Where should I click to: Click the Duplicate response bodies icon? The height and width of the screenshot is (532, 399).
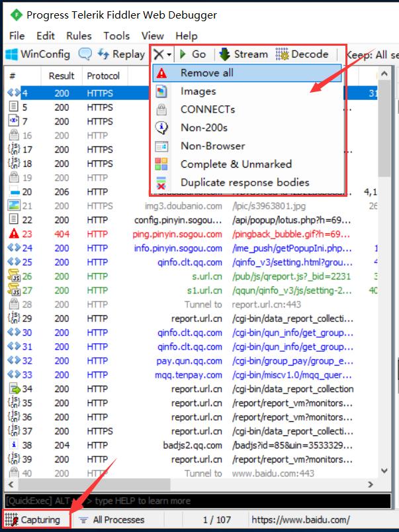pos(161,183)
